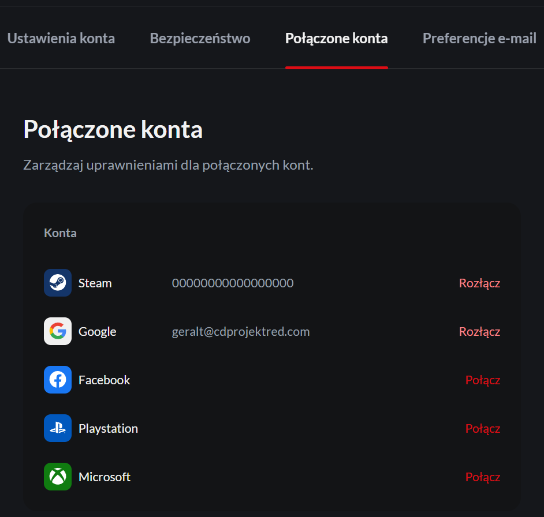Select the Połączone konta tab
The height and width of the screenshot is (517, 544).
coord(336,38)
